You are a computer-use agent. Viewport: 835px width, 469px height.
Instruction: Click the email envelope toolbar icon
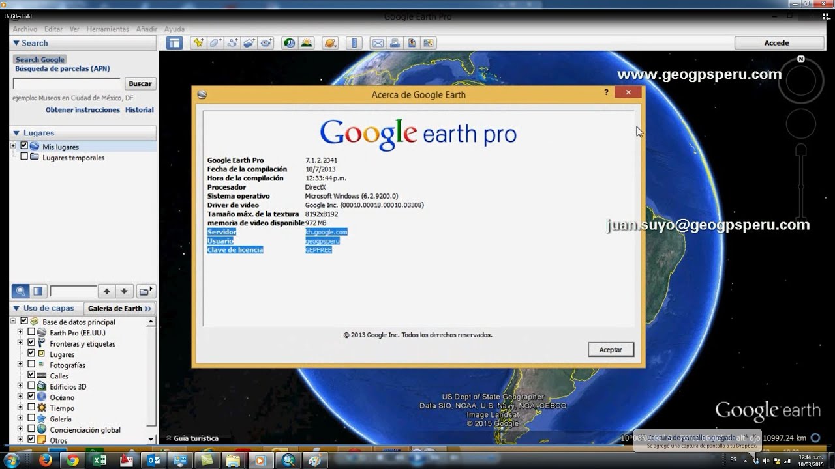378,43
